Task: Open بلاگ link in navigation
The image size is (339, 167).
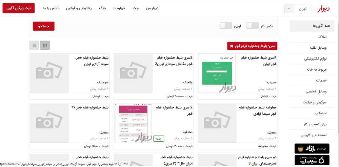Action: pyautogui.click(x=102, y=8)
